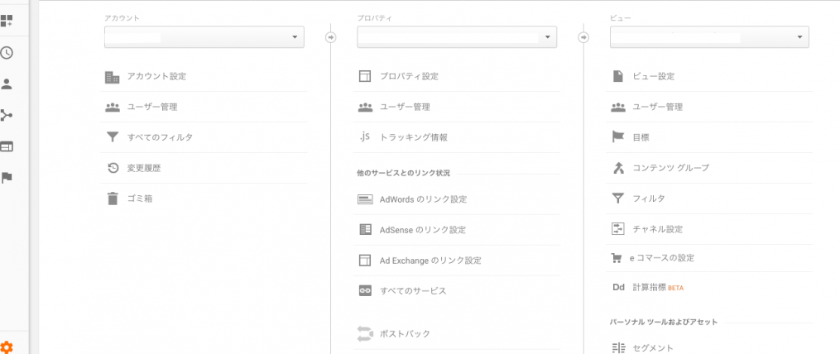Click the trash can icon beside ゴミ箱

[112, 199]
